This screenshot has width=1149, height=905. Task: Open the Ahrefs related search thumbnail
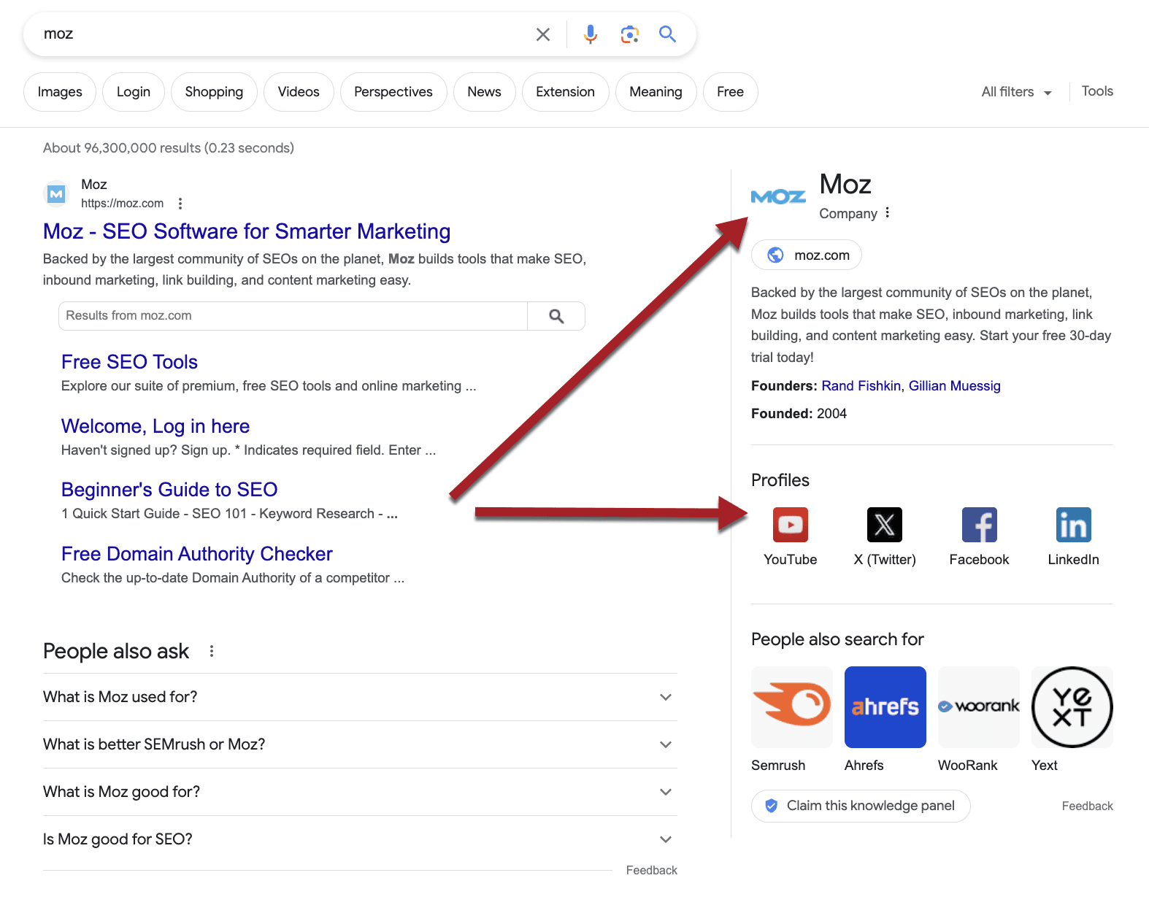pos(885,707)
